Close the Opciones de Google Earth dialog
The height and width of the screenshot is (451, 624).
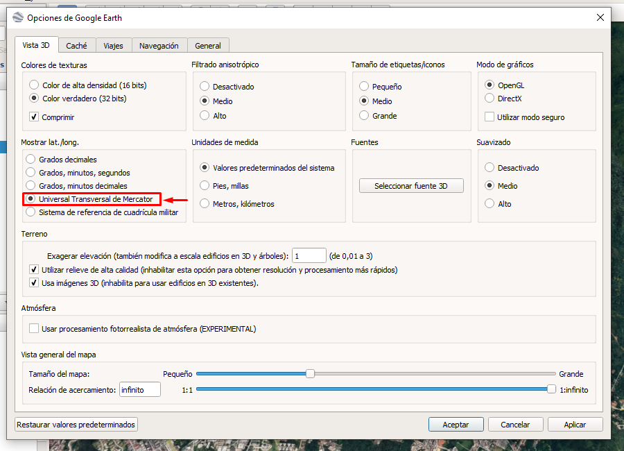tap(600, 17)
